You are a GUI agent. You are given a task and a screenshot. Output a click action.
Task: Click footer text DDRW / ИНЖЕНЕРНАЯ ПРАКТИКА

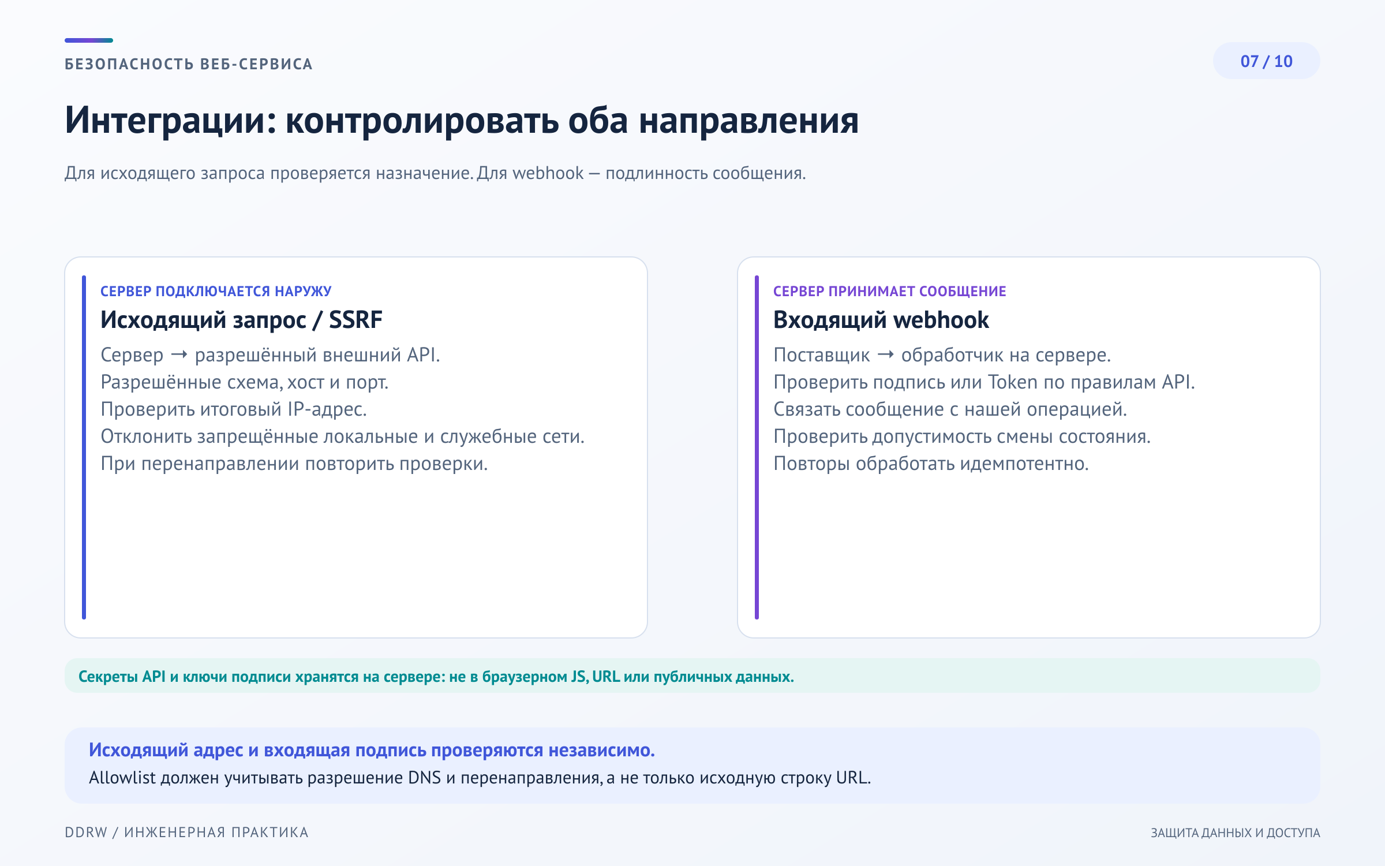[186, 833]
